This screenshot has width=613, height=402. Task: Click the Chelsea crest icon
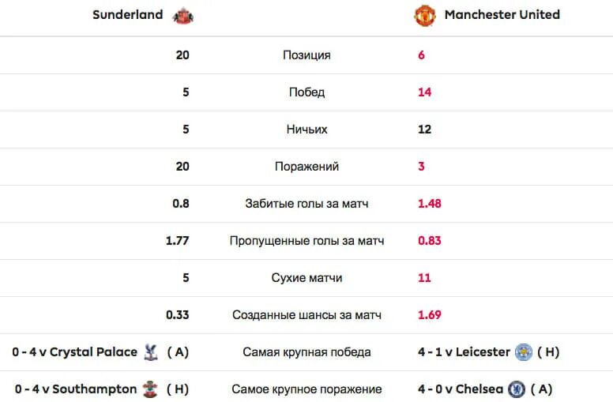[x=517, y=389]
